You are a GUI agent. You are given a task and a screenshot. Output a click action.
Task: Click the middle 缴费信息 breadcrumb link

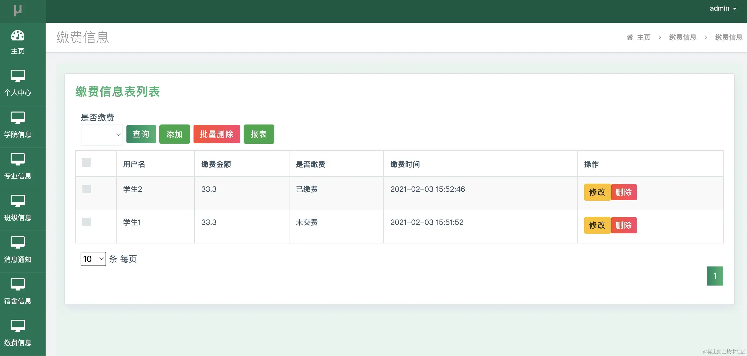[x=683, y=37]
